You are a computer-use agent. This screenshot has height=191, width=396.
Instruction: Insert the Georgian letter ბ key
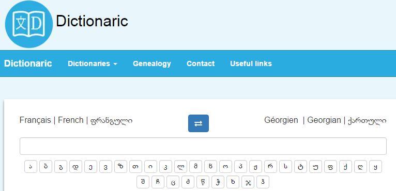pyautogui.click(x=45, y=167)
